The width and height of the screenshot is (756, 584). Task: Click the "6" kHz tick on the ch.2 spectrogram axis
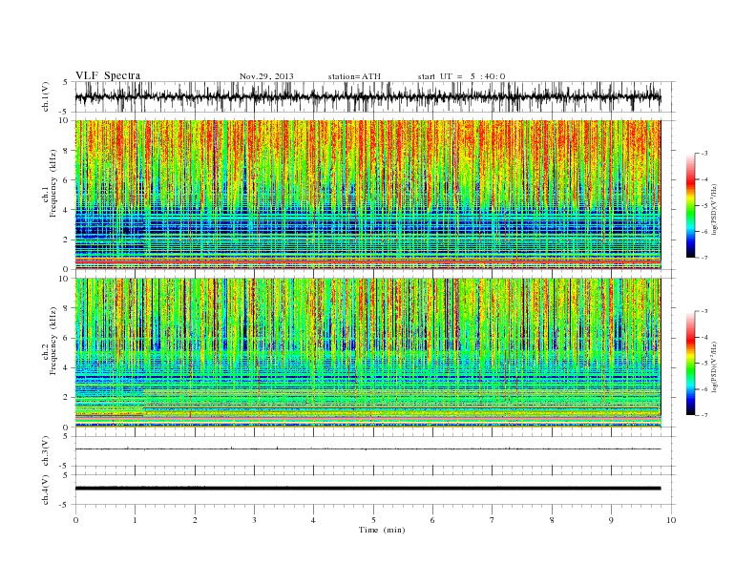pyautogui.click(x=67, y=338)
